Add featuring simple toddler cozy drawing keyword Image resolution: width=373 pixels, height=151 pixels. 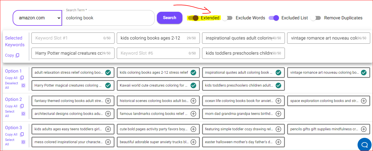(278, 129)
